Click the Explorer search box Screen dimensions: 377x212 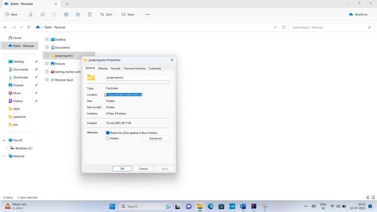point(332,28)
